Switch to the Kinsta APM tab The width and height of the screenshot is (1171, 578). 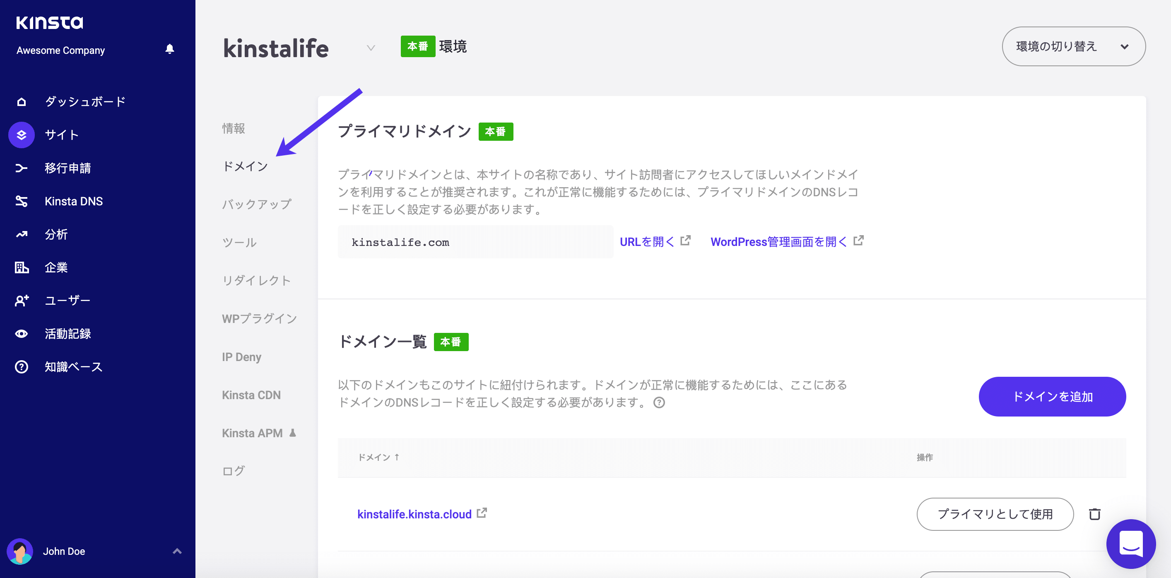pyautogui.click(x=252, y=433)
